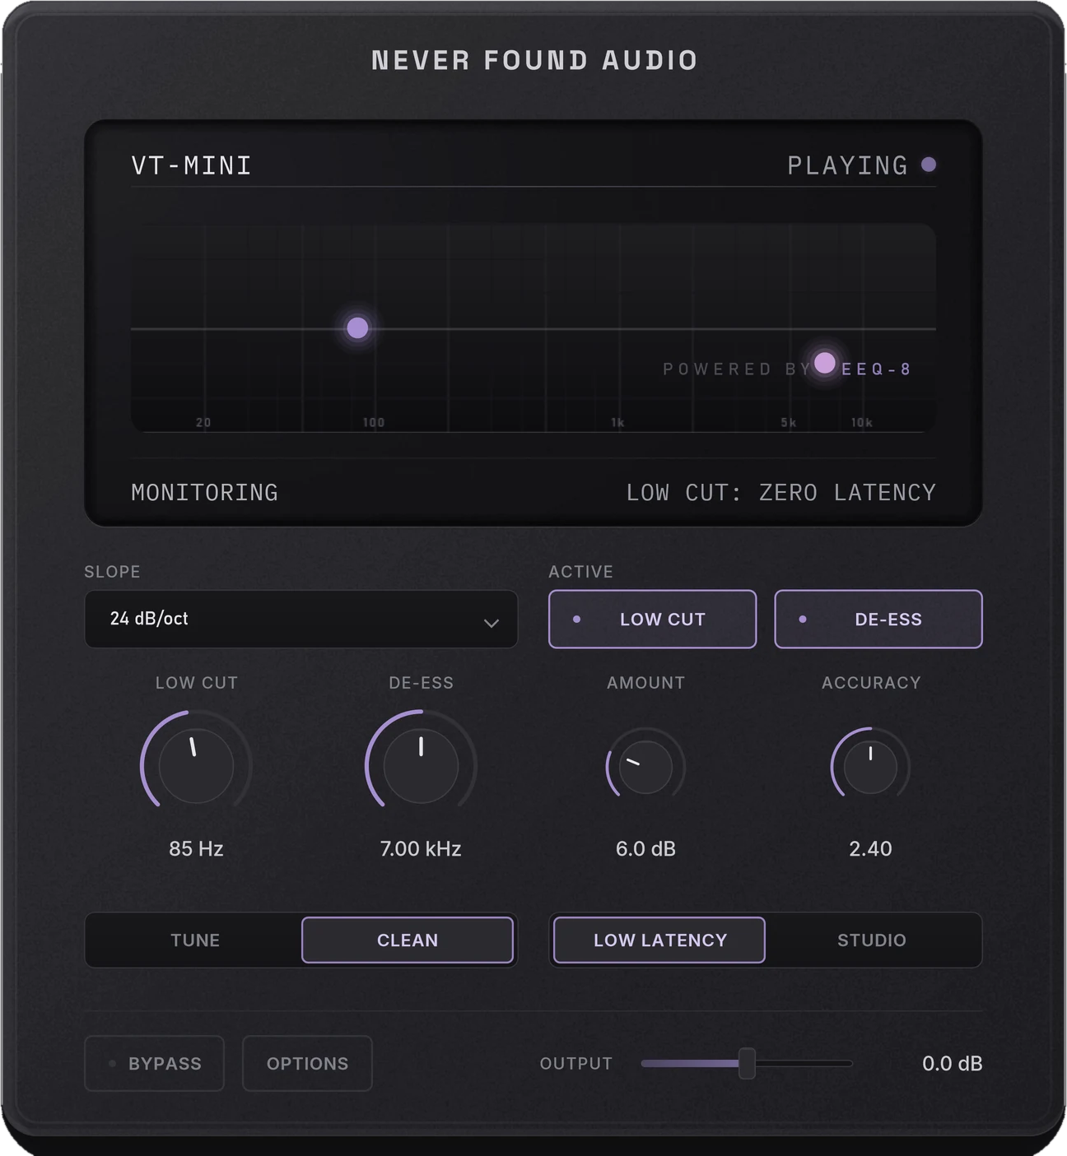This screenshot has width=1067, height=1156.
Task: Enable the Bypass toggle
Action: point(155,1063)
